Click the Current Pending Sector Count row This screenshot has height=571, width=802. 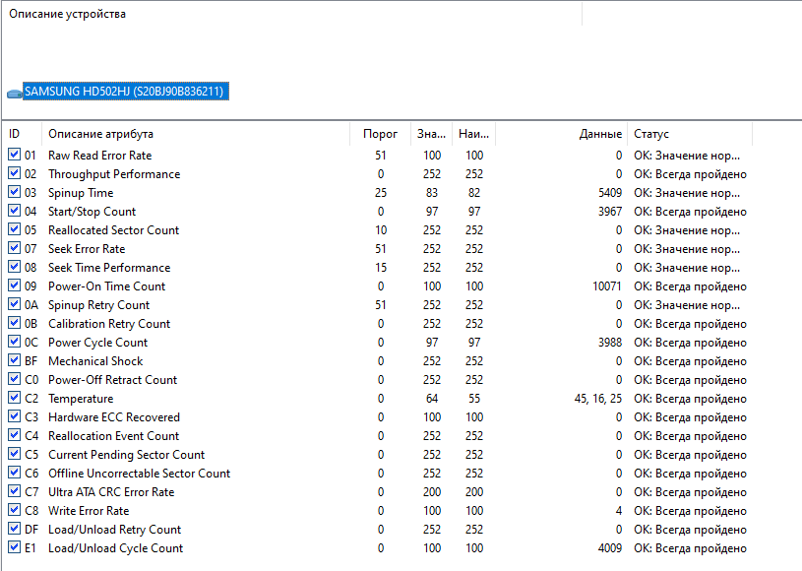126,455
